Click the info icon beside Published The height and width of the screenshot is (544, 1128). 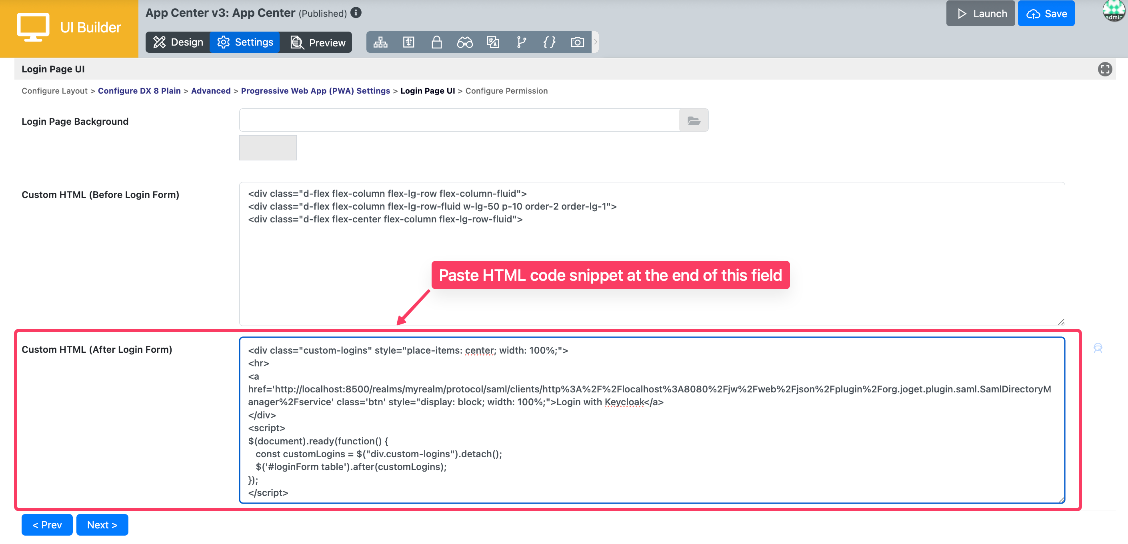(356, 13)
